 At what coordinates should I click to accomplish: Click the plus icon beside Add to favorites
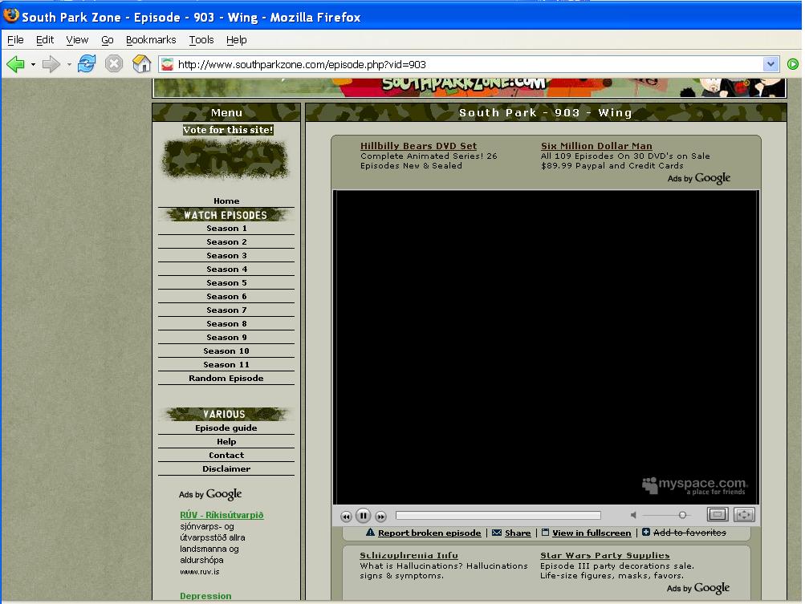646,532
